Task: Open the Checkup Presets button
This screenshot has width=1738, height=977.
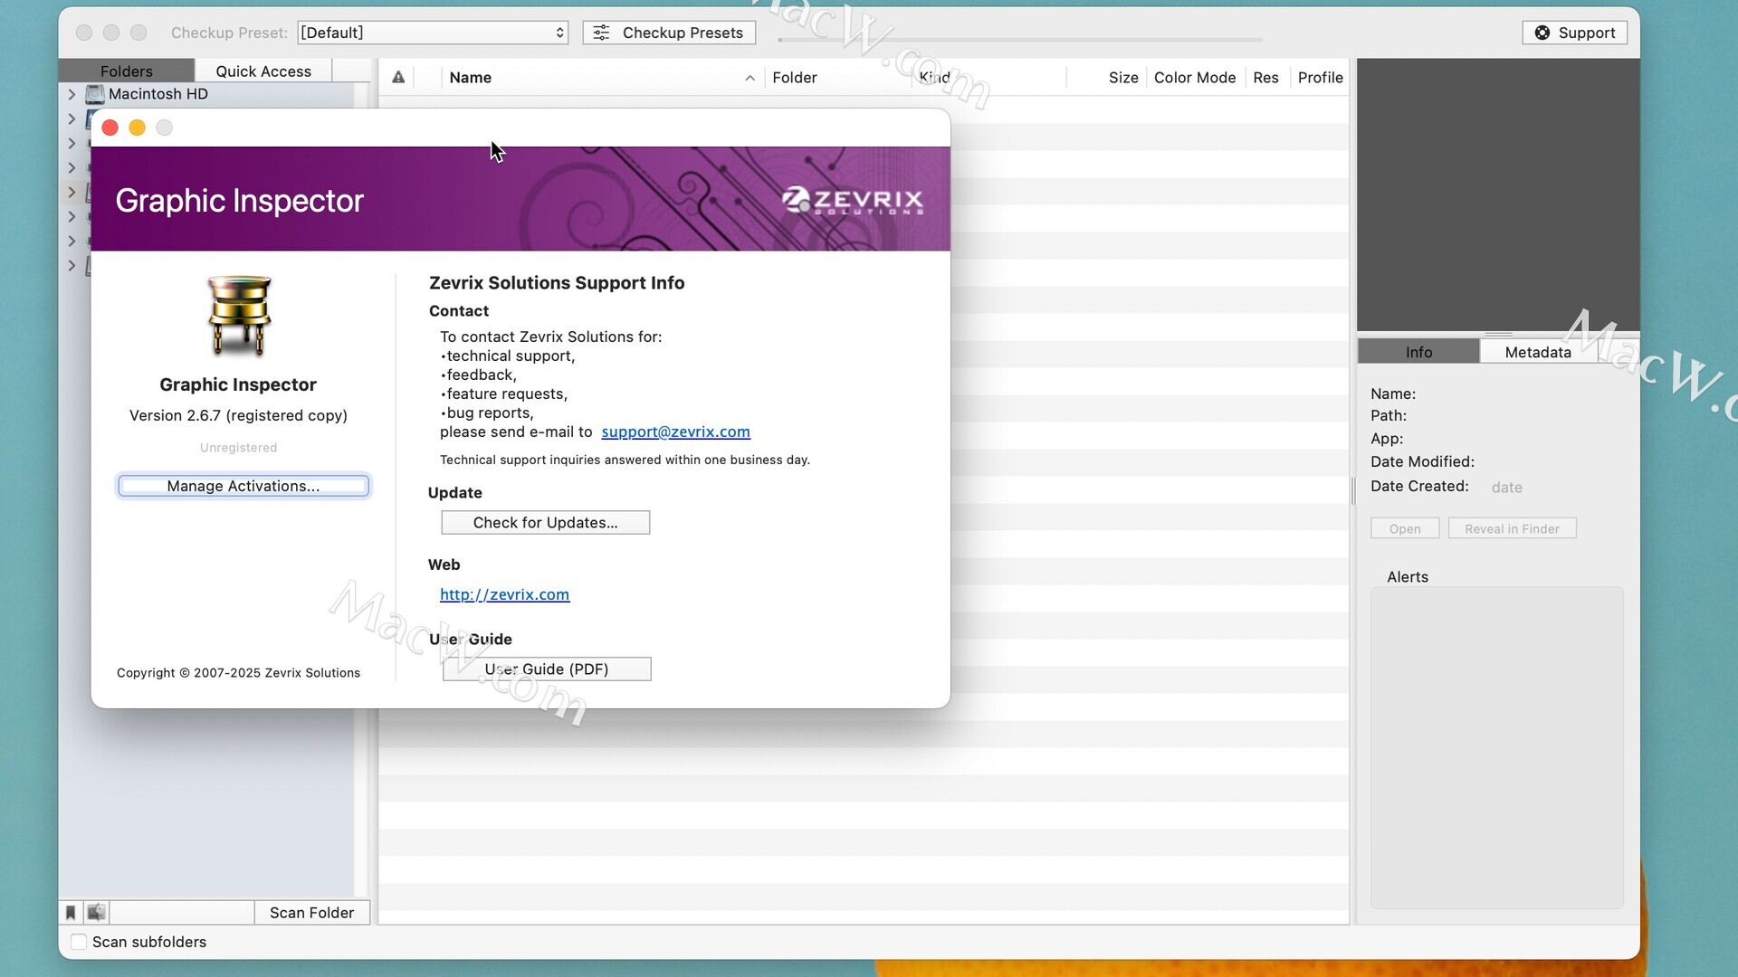Action: pos(669,33)
